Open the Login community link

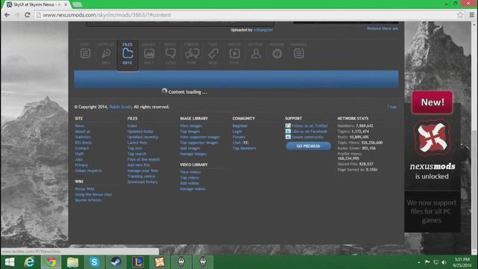[x=238, y=132]
